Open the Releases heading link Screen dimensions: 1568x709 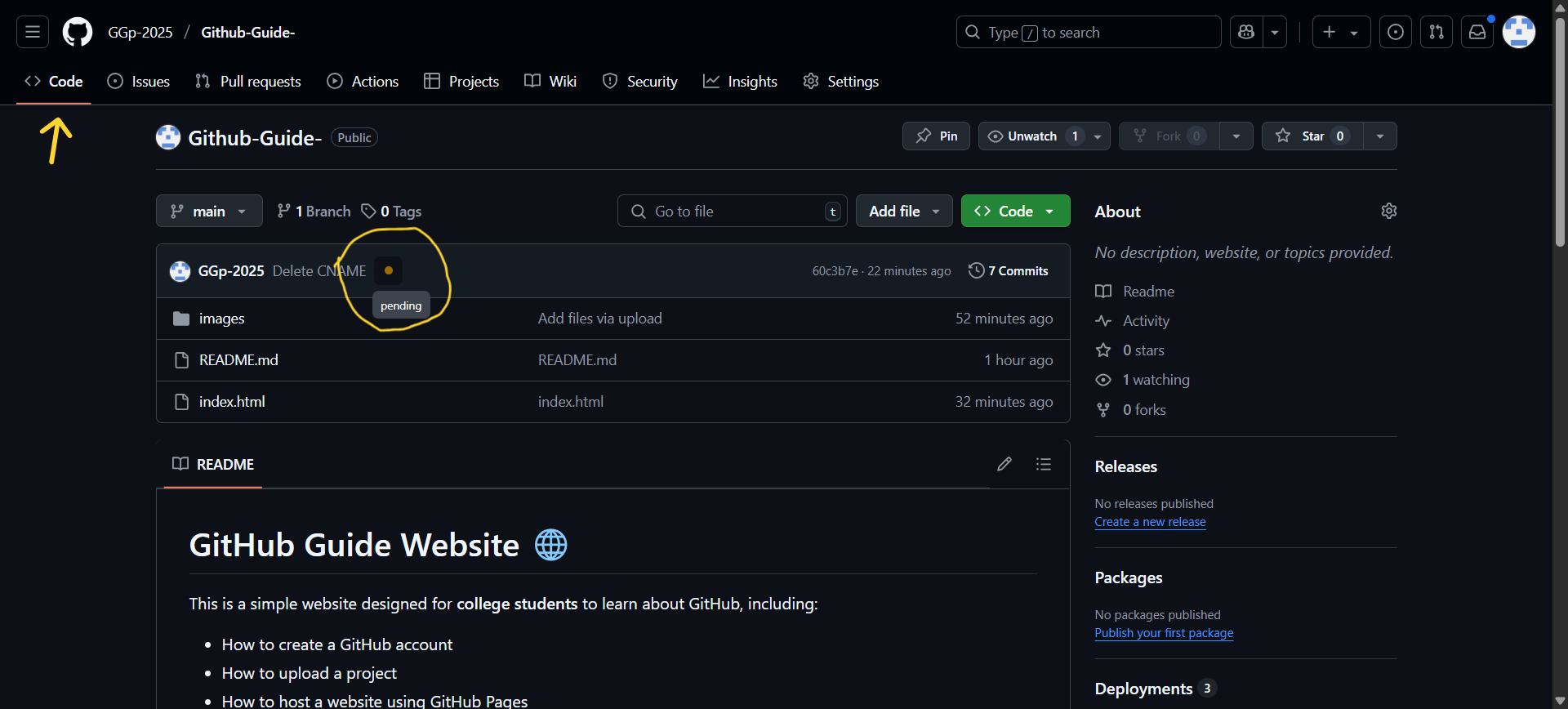coord(1125,466)
